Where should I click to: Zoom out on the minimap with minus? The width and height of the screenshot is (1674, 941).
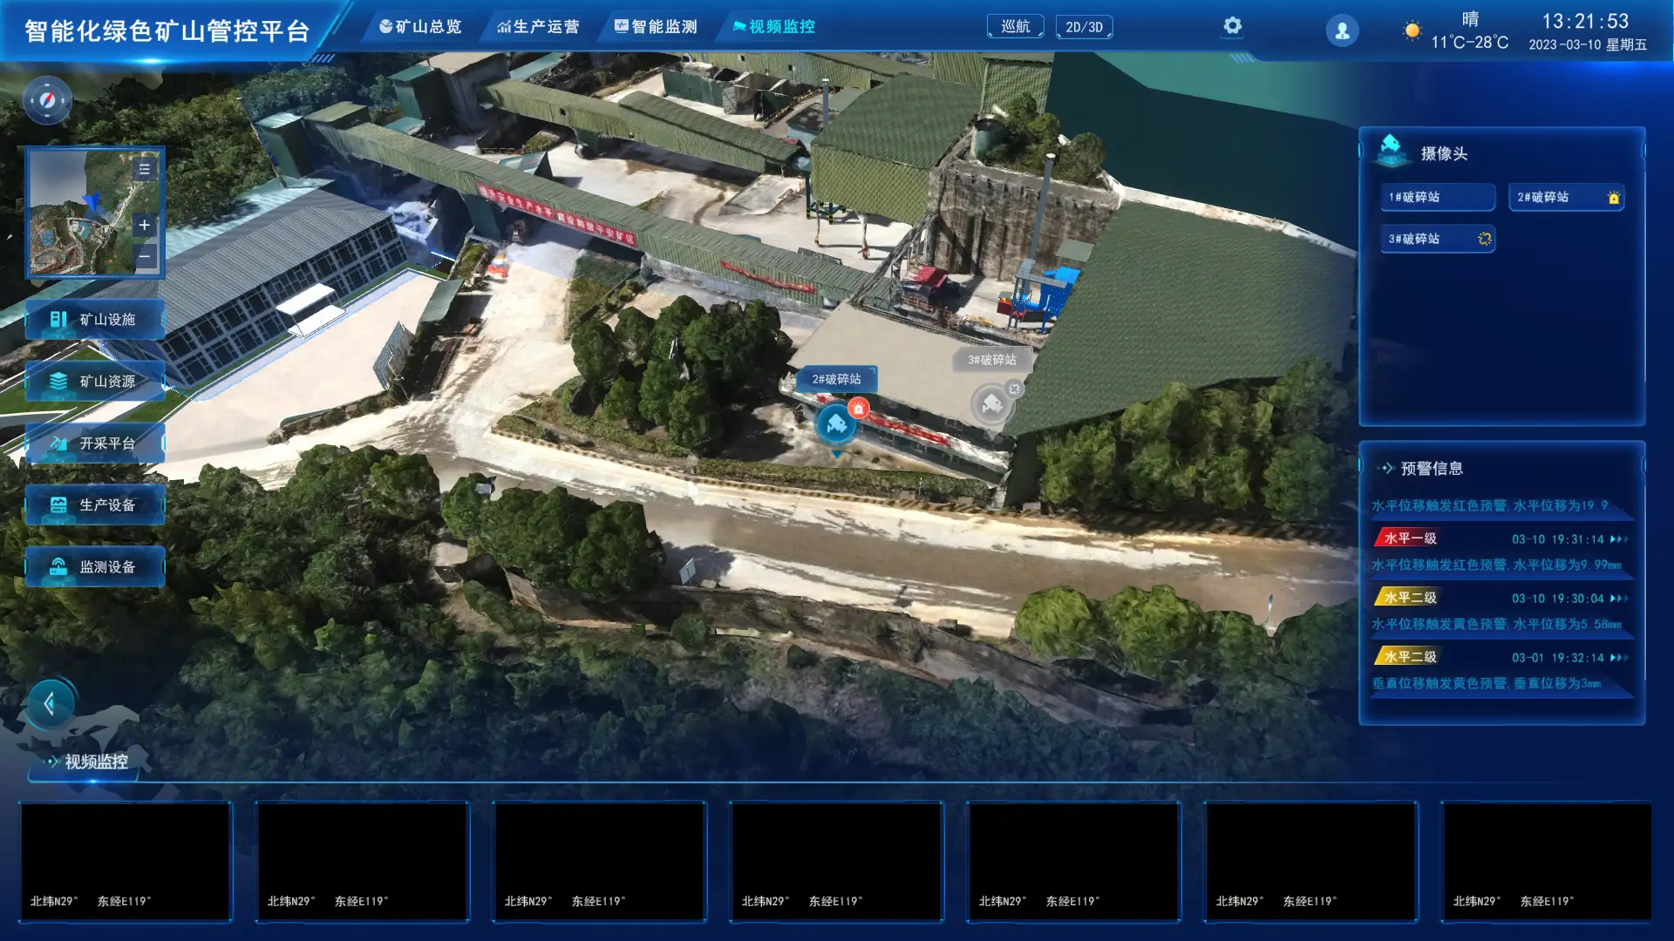coord(145,256)
